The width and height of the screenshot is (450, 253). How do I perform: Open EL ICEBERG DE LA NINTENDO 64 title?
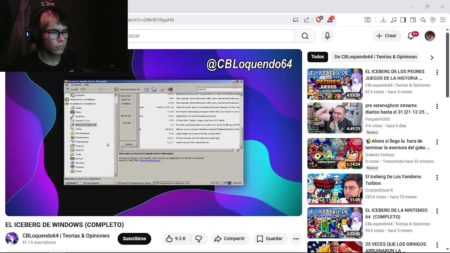click(x=396, y=213)
